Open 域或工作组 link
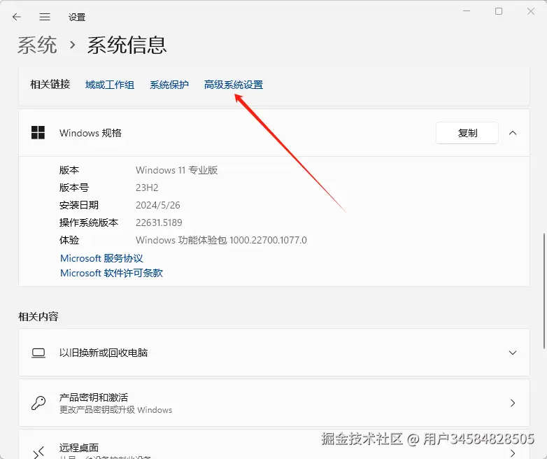The width and height of the screenshot is (547, 459). pyautogui.click(x=110, y=85)
